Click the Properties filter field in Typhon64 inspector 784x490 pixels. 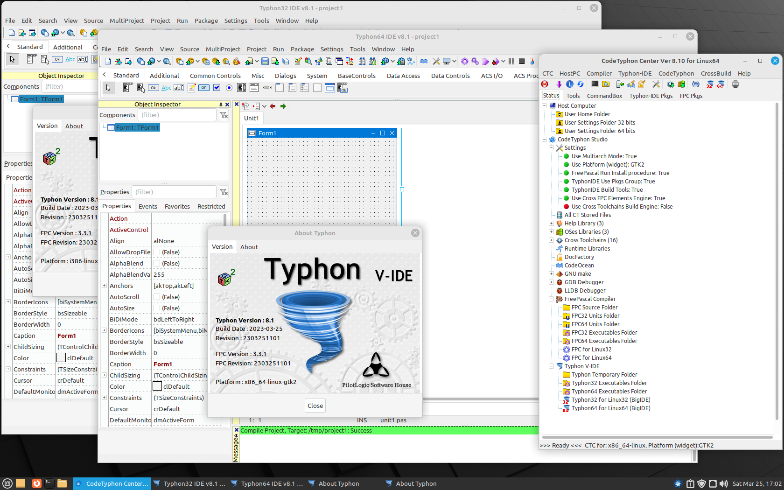tap(174, 192)
